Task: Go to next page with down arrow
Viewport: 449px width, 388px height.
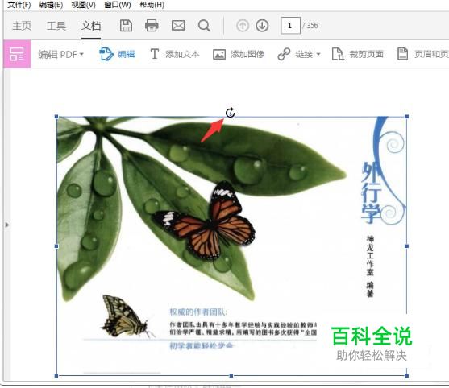Action: tap(262, 26)
